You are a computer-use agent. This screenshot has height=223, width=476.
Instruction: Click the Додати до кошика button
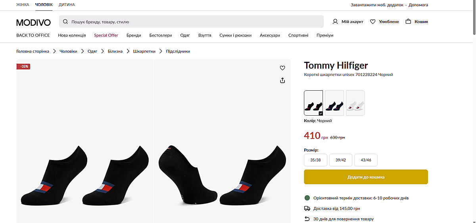[x=366, y=177]
